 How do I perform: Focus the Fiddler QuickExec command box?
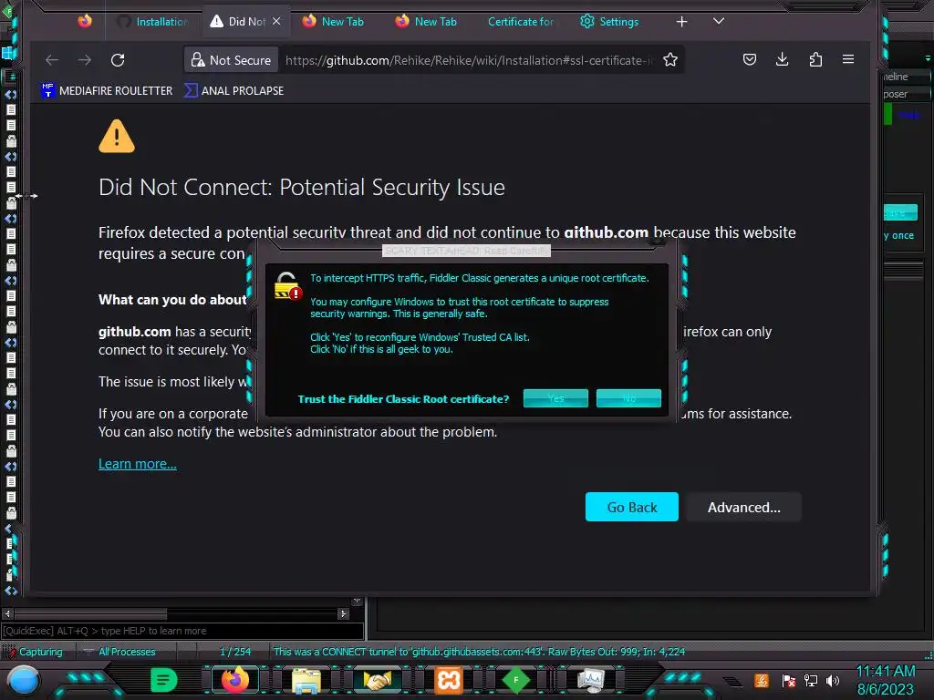(x=182, y=631)
